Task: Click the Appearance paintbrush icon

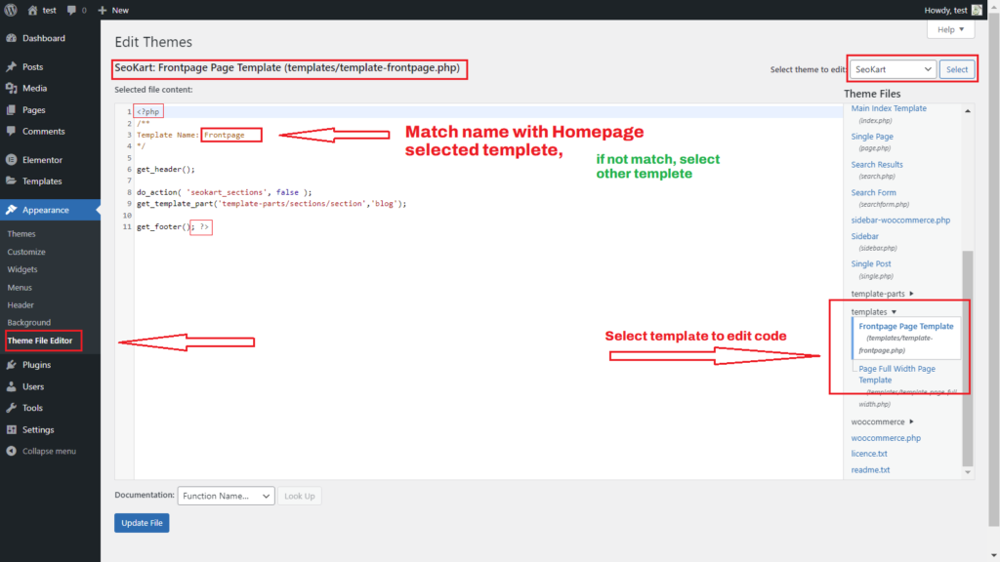Action: (12, 210)
